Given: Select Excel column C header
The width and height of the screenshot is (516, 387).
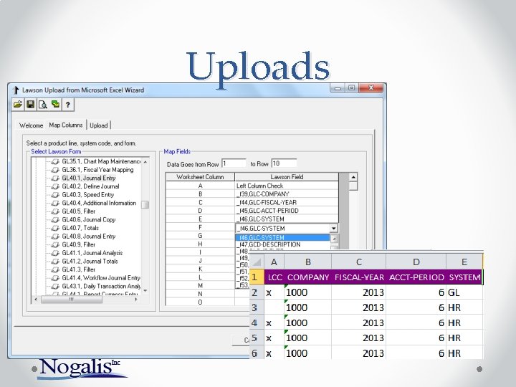Looking at the screenshot, I should pos(359,262).
